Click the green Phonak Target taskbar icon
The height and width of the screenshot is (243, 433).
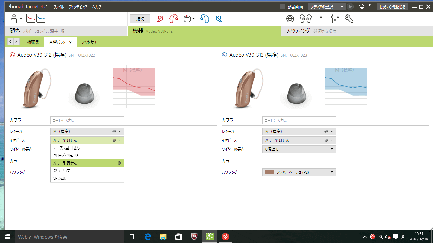coord(210,237)
